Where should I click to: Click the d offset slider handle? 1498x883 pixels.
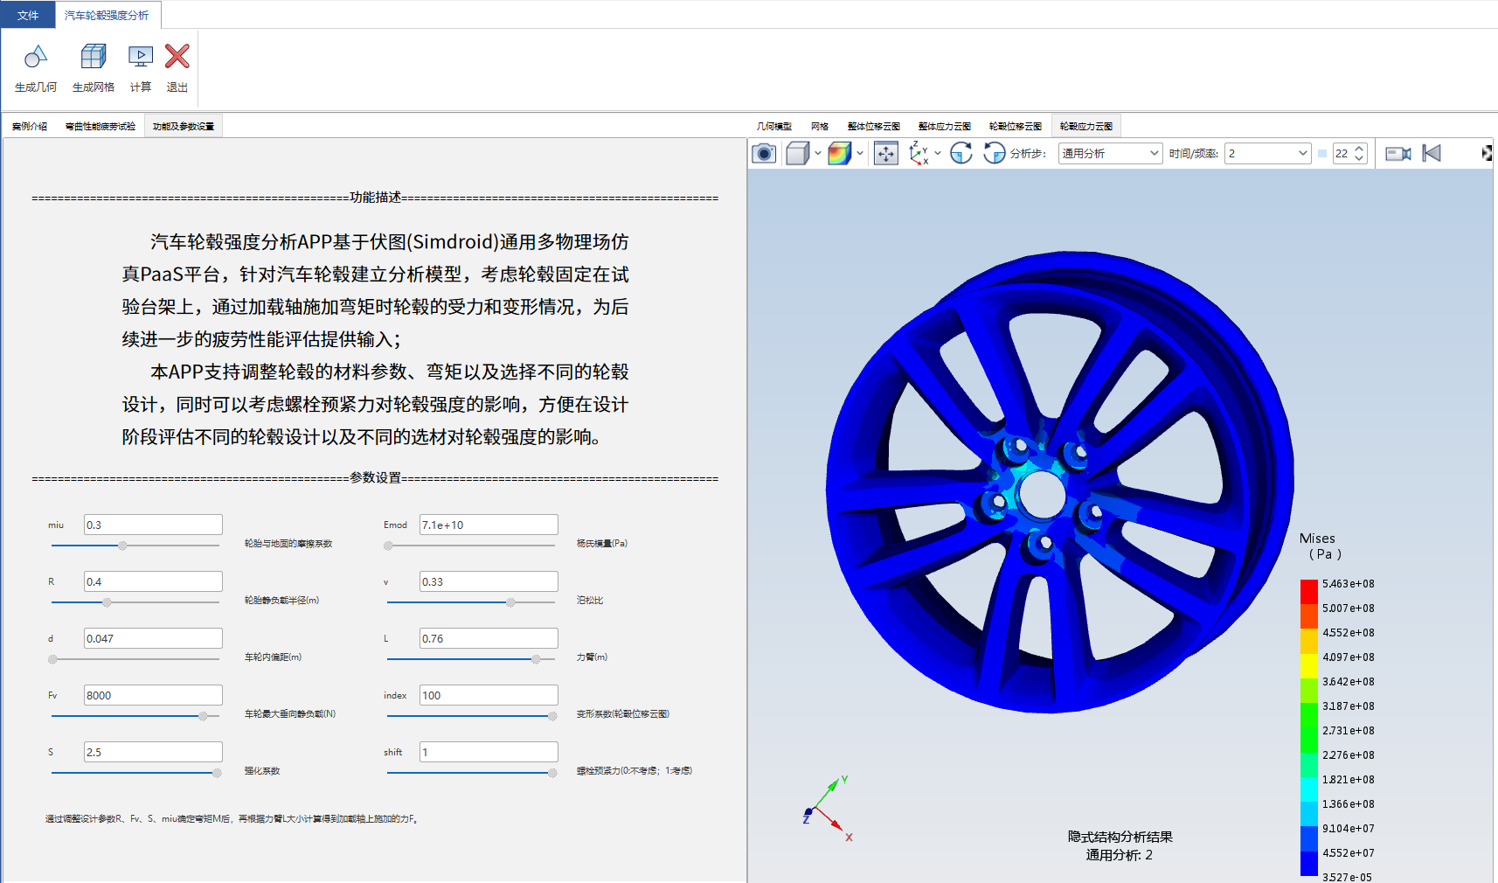click(x=52, y=659)
